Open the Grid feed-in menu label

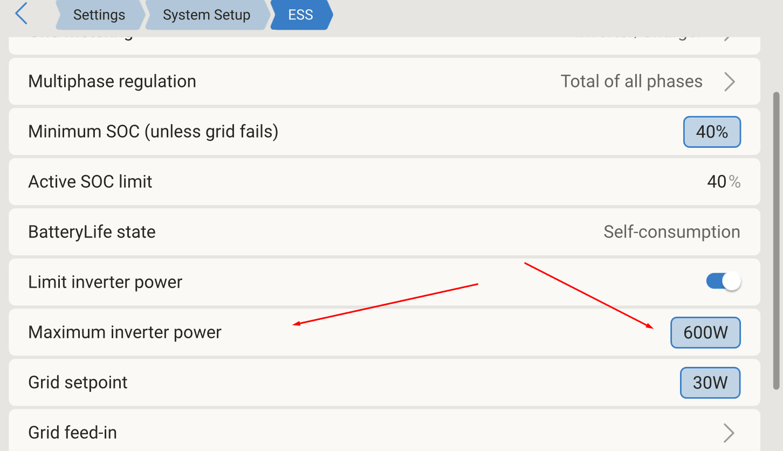coord(72,433)
